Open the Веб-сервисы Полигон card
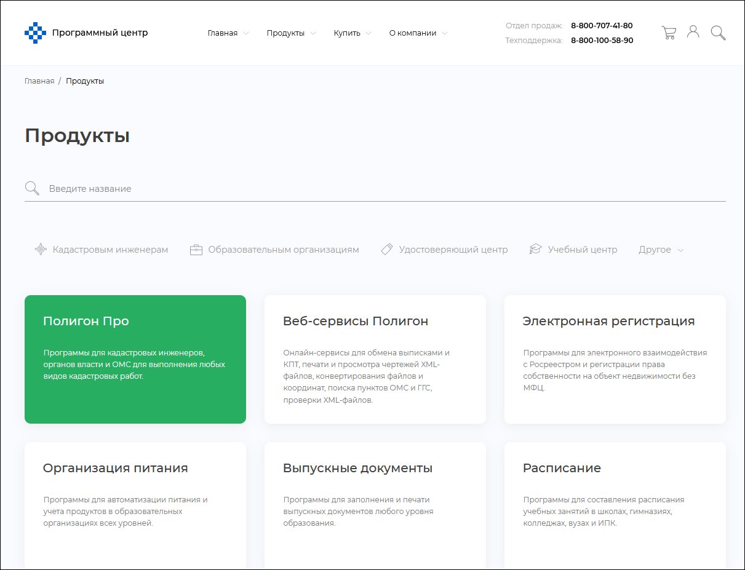745x570 pixels. [x=375, y=359]
